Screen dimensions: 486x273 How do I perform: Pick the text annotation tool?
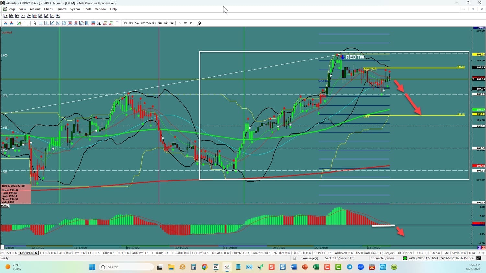point(99,23)
